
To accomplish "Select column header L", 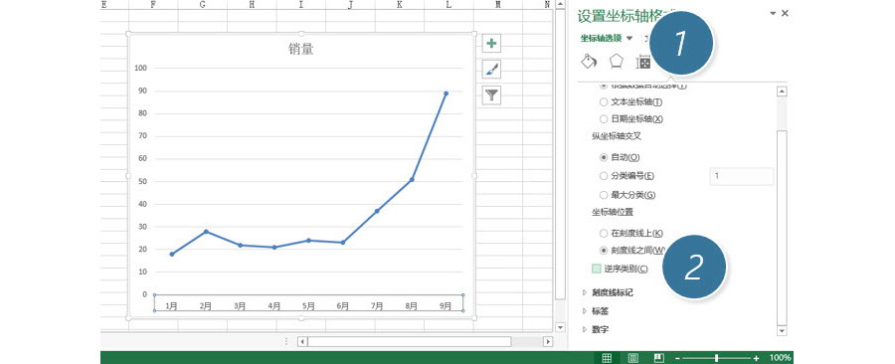I will 448,5.
